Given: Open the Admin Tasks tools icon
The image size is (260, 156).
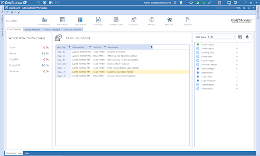Looking at the screenshot, I should pos(169,20).
